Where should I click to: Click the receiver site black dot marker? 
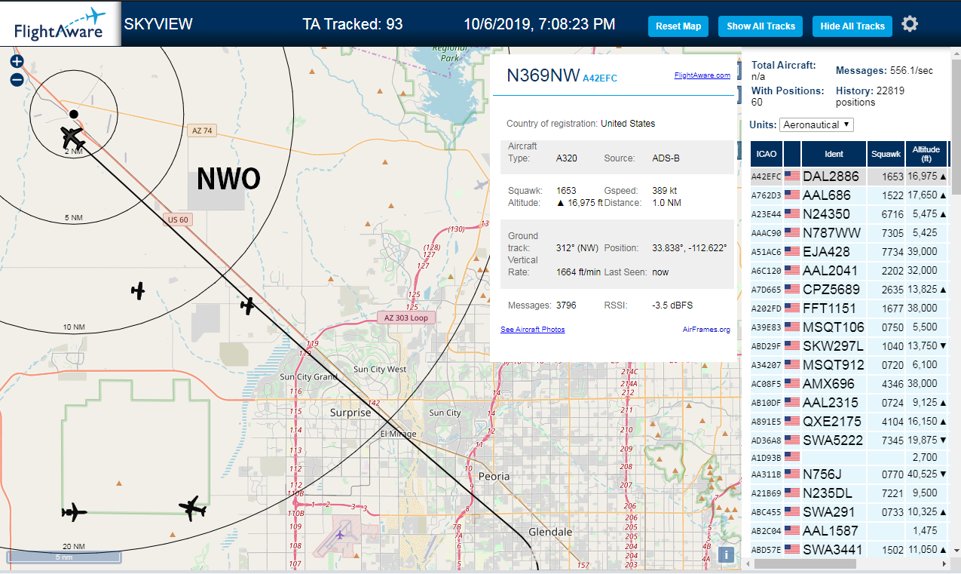(x=73, y=114)
